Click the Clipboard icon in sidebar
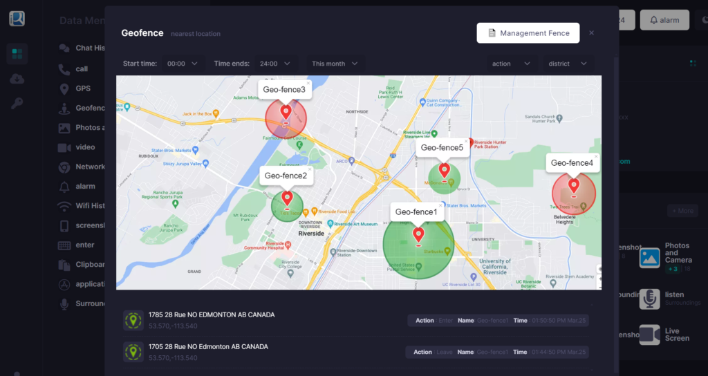The height and width of the screenshot is (376, 708). point(64,265)
